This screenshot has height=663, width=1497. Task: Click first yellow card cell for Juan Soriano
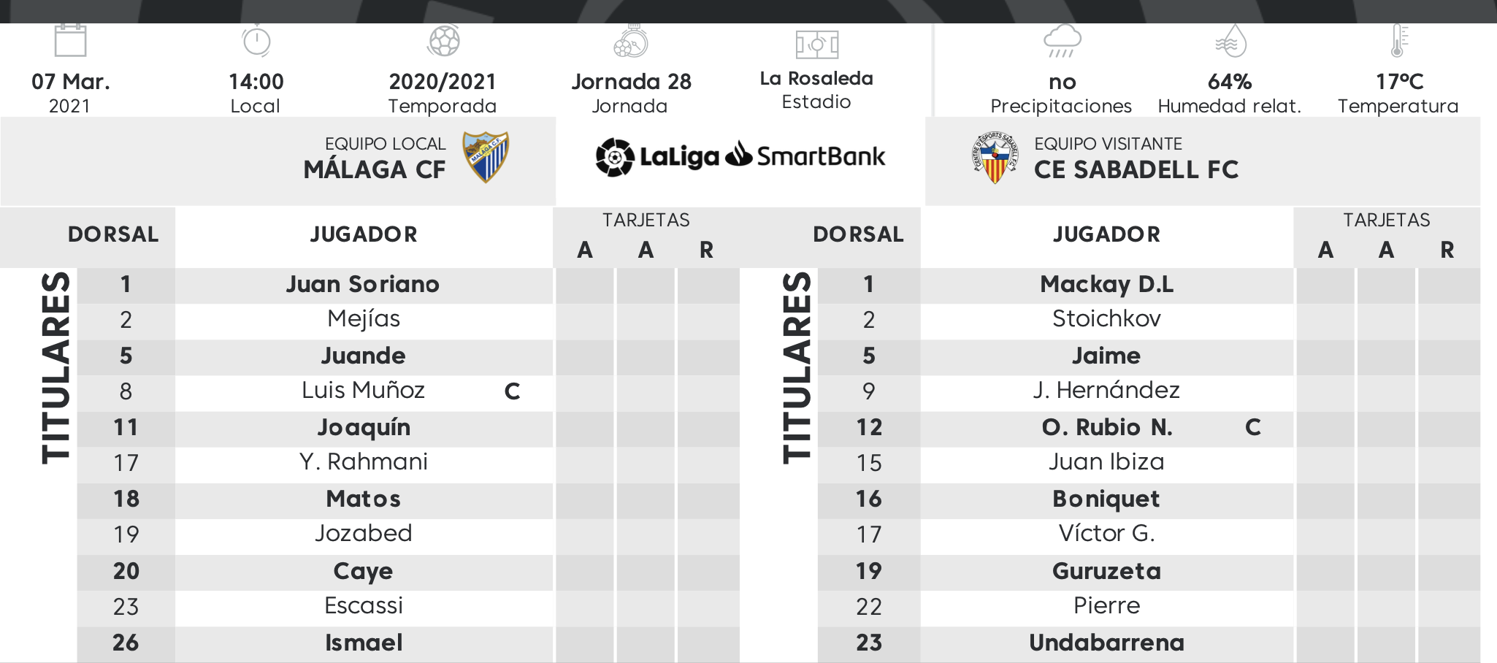[585, 285]
